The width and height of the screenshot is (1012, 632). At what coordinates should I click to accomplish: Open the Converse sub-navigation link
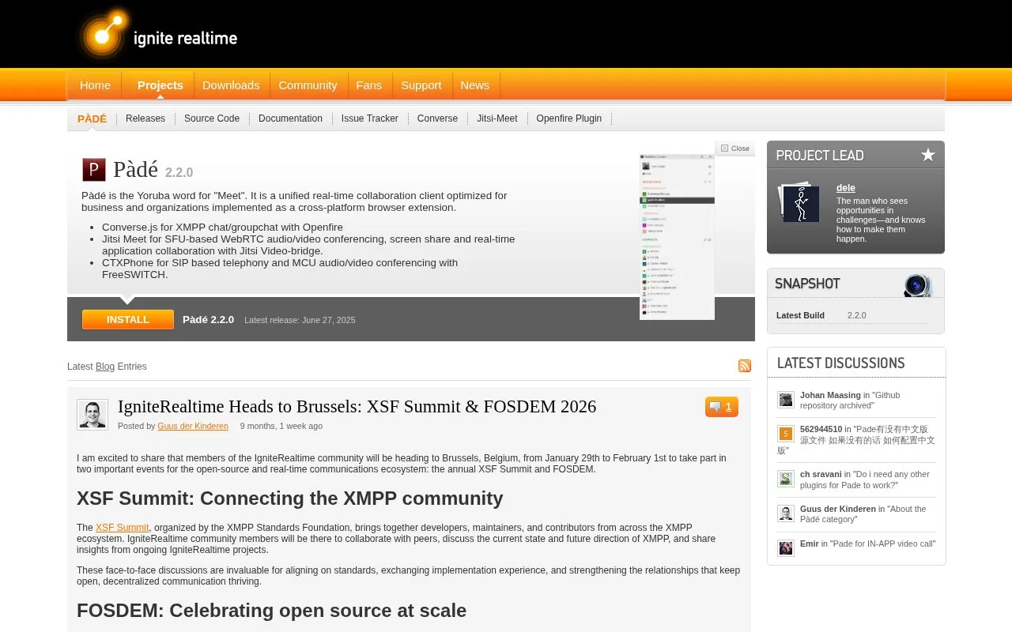(x=437, y=118)
